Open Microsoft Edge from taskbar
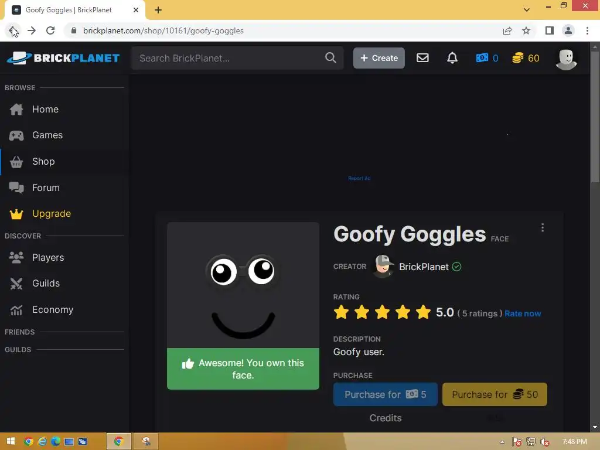600x450 pixels. [56, 441]
